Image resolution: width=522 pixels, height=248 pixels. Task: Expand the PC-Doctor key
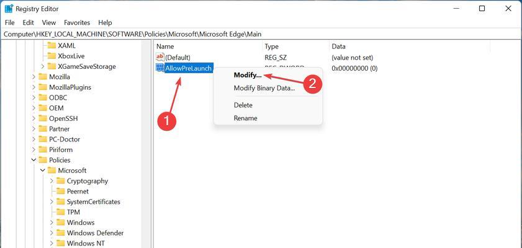coord(34,139)
